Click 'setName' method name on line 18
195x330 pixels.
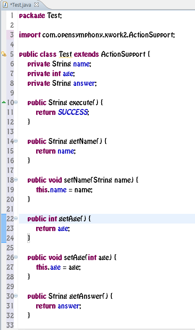point(76,180)
